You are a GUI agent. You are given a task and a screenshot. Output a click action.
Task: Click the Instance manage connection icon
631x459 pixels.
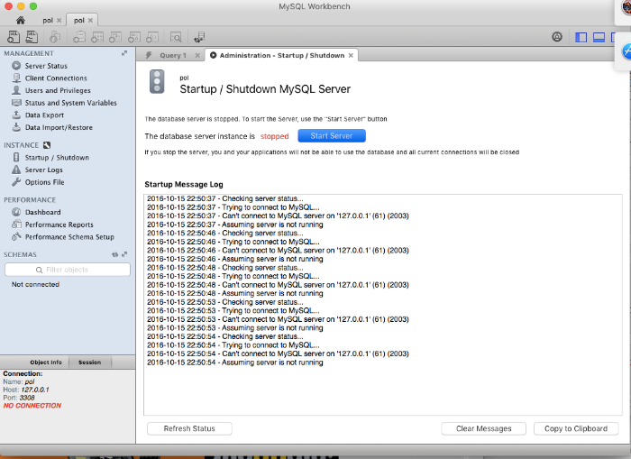tap(47, 145)
